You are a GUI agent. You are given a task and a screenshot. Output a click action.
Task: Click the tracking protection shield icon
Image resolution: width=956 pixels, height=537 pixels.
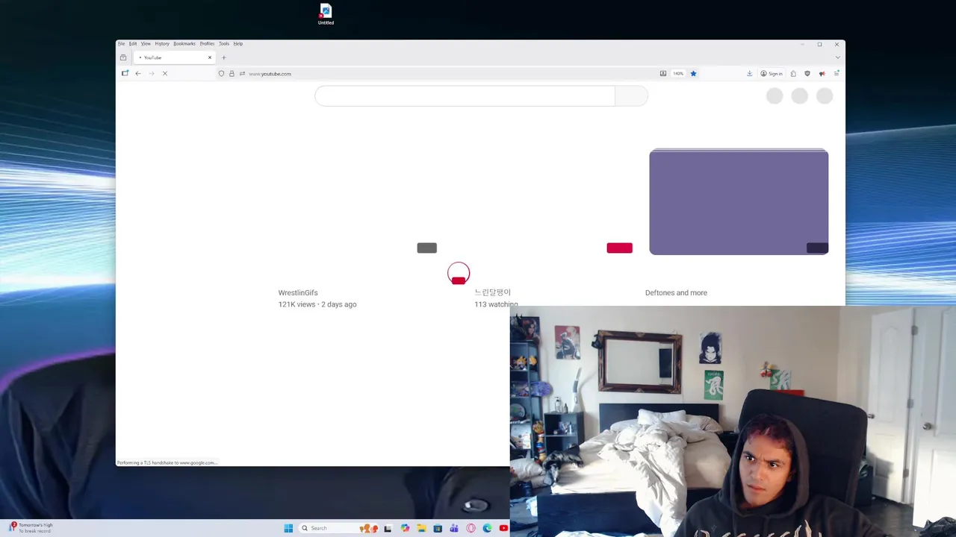pyautogui.click(x=221, y=73)
